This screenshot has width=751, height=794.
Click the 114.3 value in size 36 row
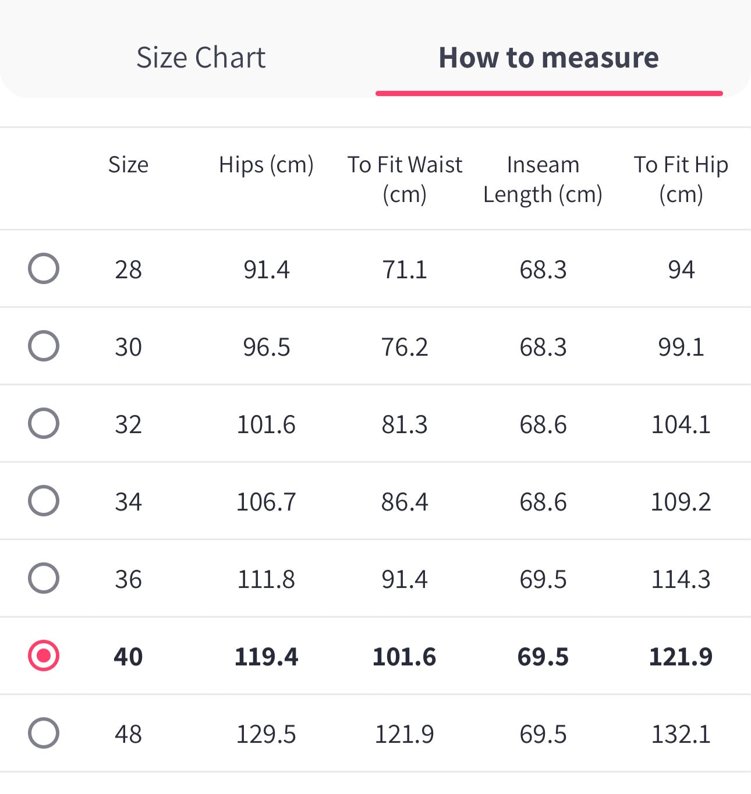681,579
